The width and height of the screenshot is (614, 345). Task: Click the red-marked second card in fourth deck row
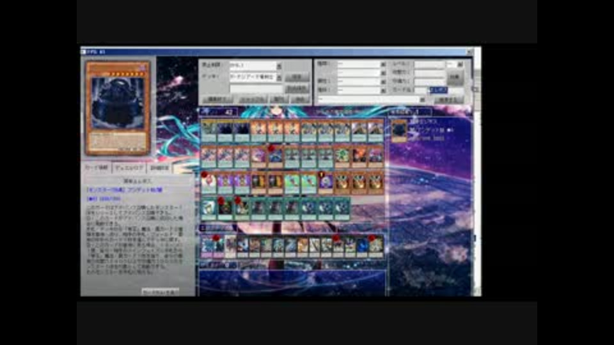click(x=224, y=210)
